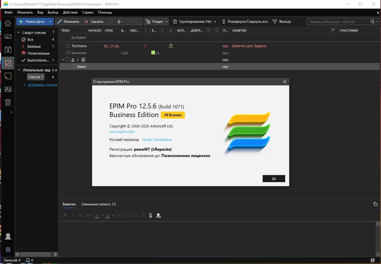
Task: Tick the Завис subtask checkbox
Action: tap(73, 66)
